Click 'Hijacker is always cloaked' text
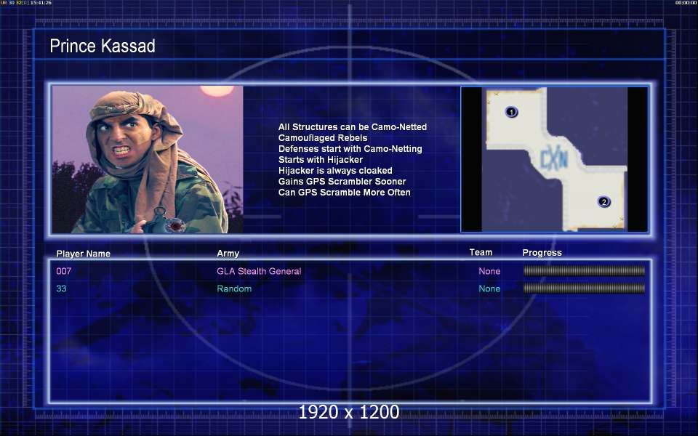This screenshot has width=698, height=436. 335,170
